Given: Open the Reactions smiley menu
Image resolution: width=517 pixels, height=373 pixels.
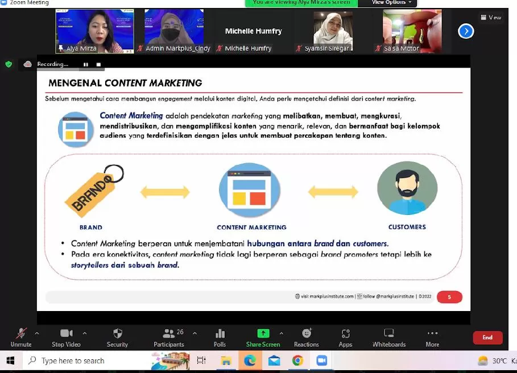Looking at the screenshot, I should 307,337.
